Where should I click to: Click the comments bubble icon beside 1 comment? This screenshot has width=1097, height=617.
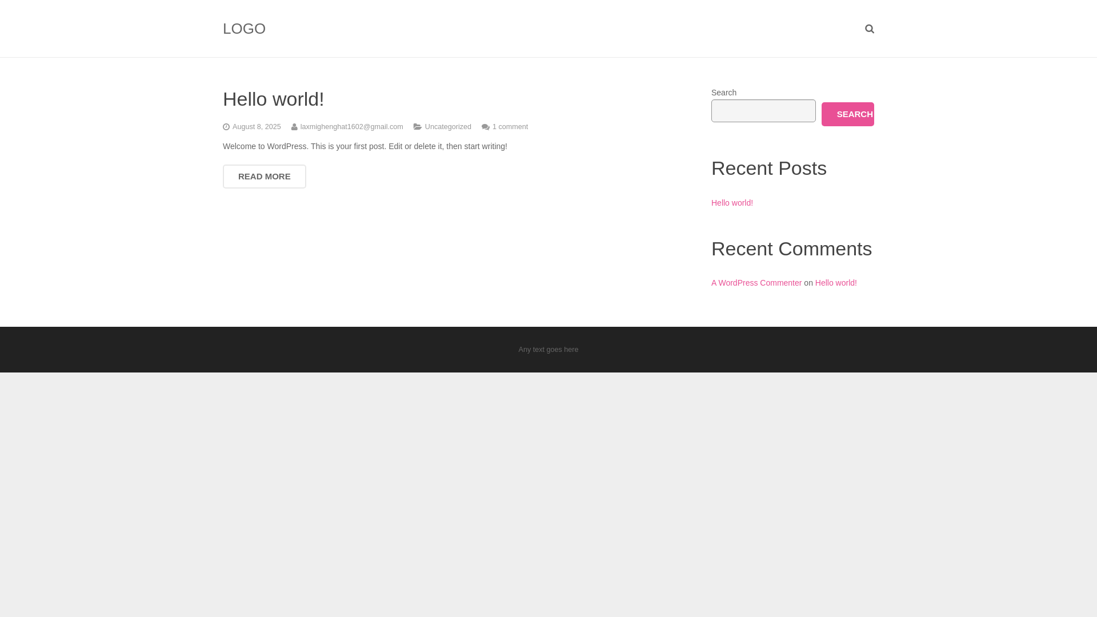tap(486, 127)
